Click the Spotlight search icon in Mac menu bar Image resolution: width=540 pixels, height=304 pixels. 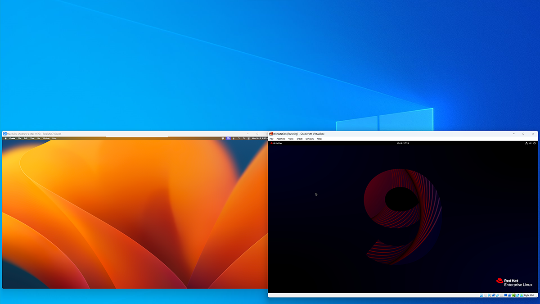244,138
